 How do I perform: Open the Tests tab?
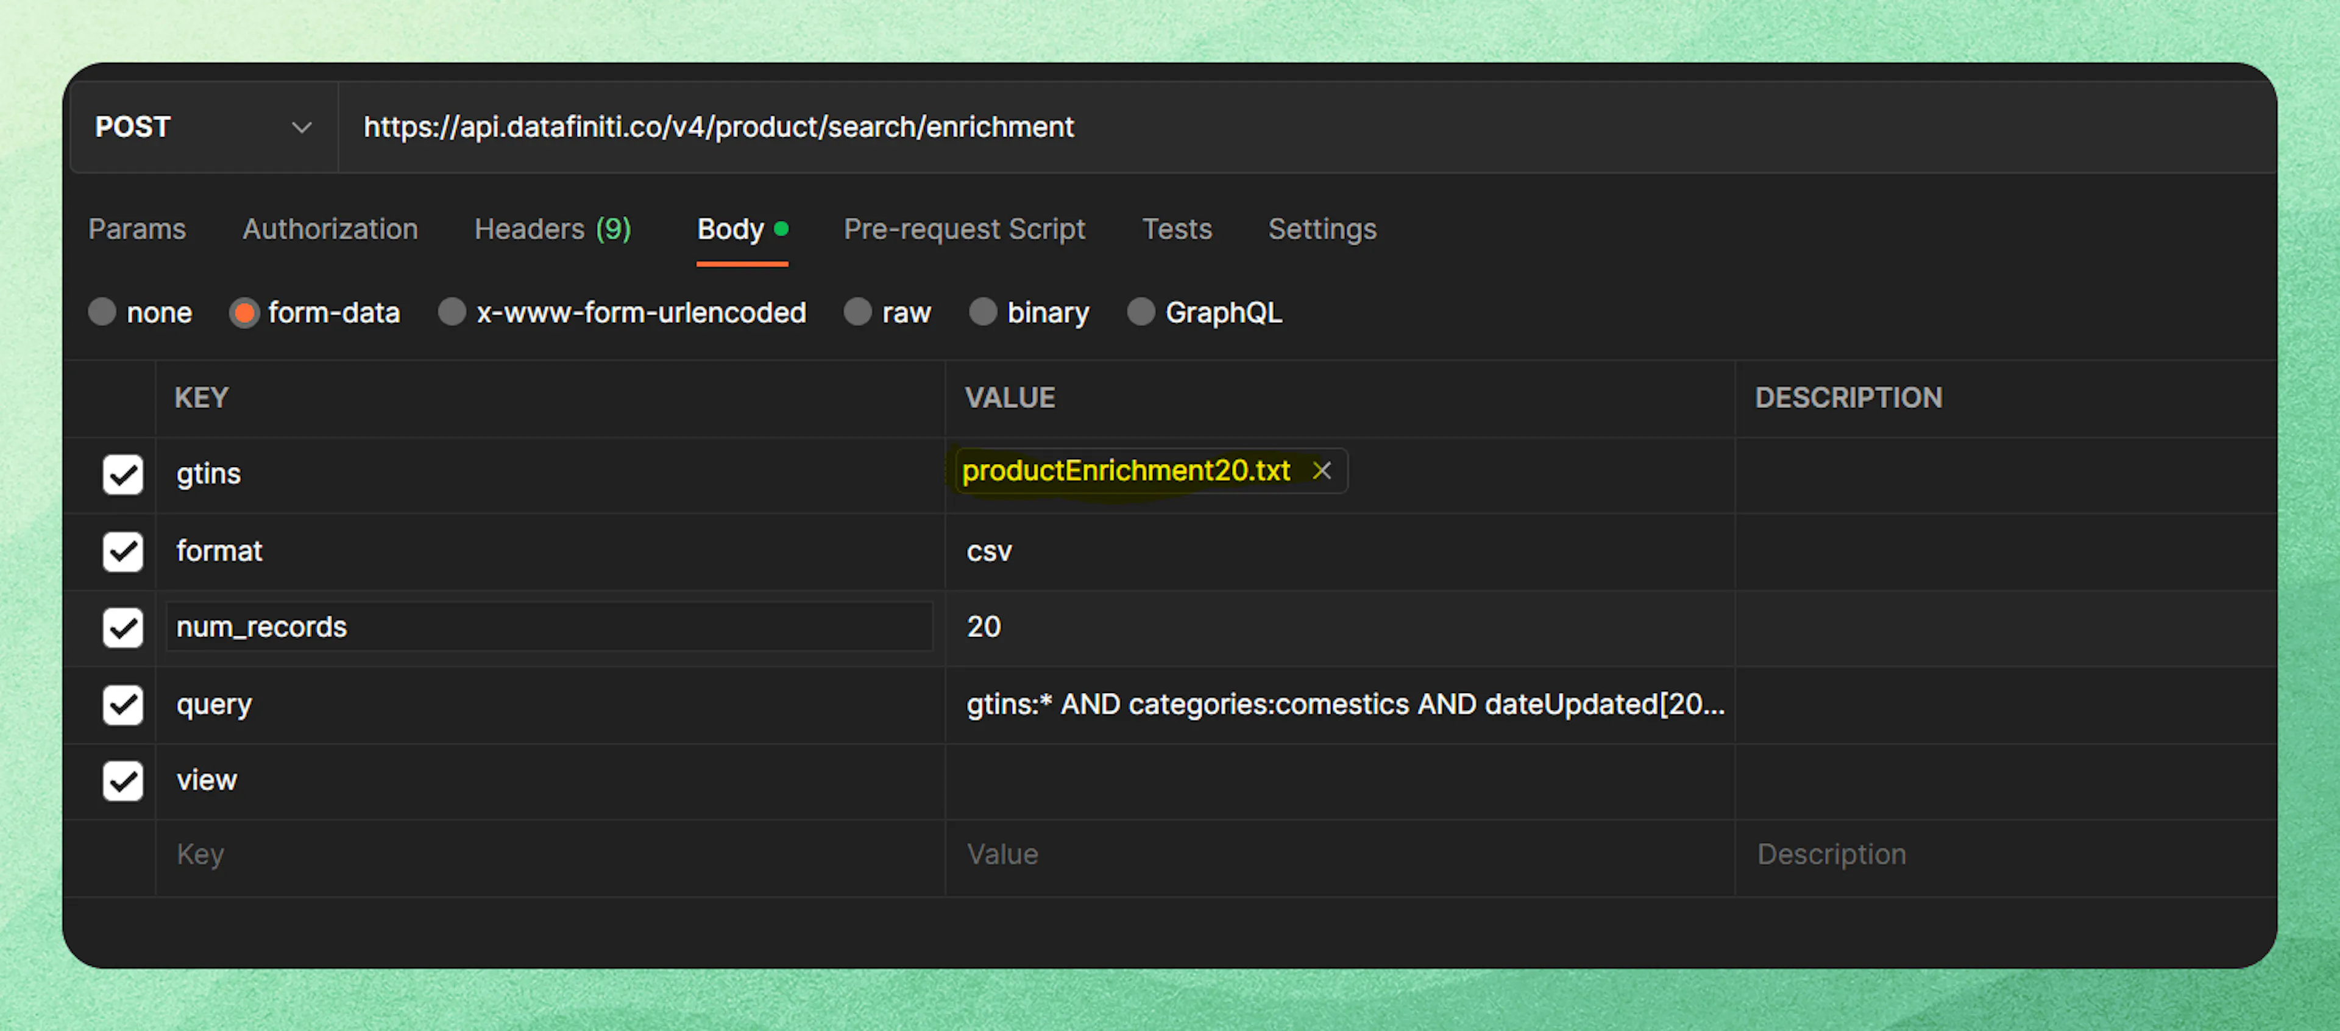coord(1176,230)
